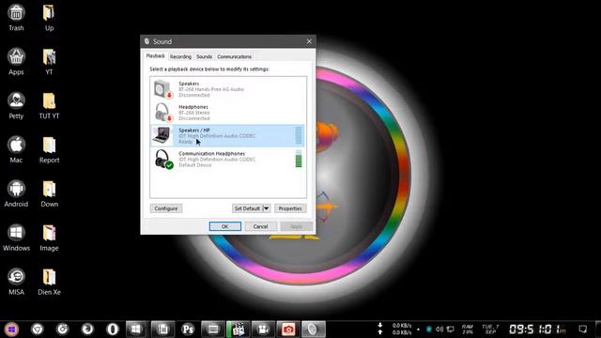
Task: Open the Sound speaker taskbar item
Action: coord(313,330)
